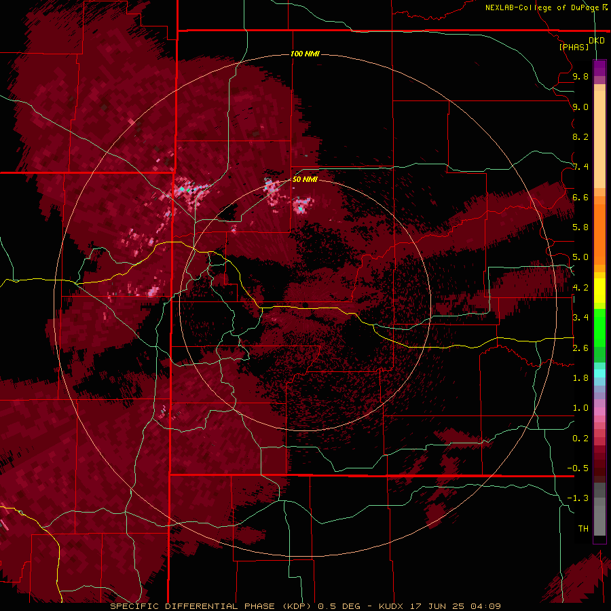Click the -1.3 scale value
This screenshot has width=611, height=611.
pos(578,498)
